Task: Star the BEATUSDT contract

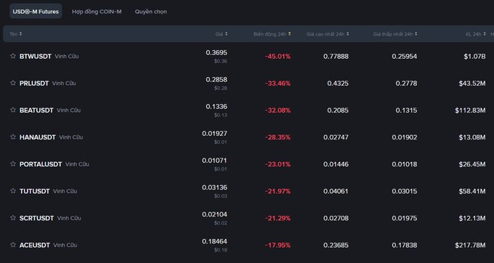Action: pyautogui.click(x=13, y=110)
